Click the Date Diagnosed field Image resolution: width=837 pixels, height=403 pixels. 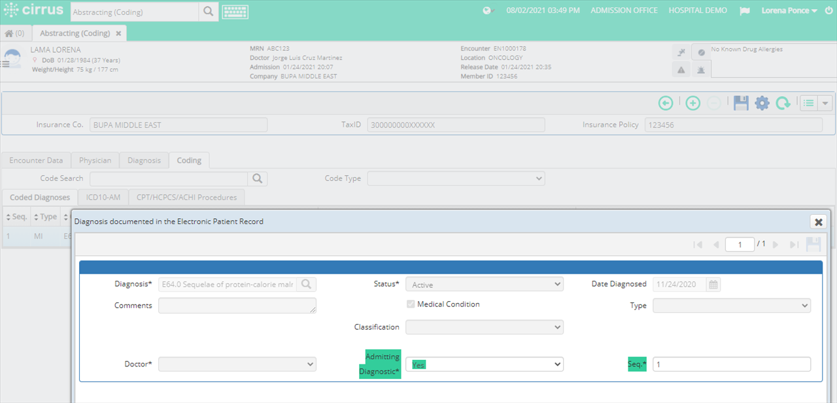coord(679,285)
